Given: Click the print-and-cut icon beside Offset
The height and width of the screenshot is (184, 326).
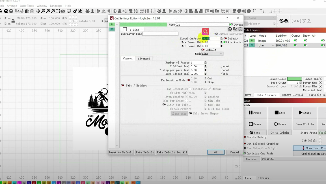Looking at the screenshot, I should pos(286,21).
